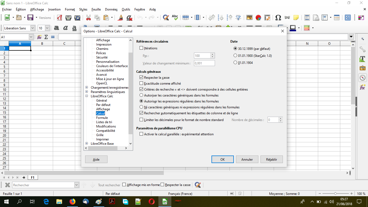Viewport: 368px width, 207px height.
Task: Click the Print icon in toolbar
Action: coord(68,18)
